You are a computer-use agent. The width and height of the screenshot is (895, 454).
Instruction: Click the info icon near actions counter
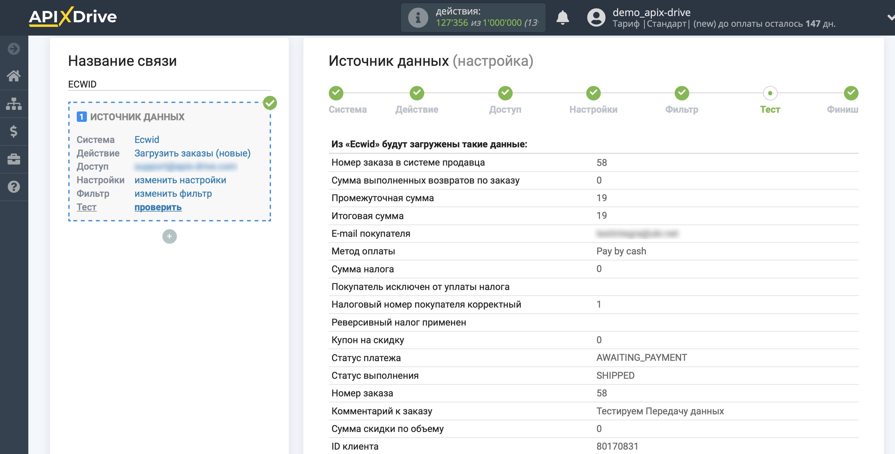(x=418, y=17)
